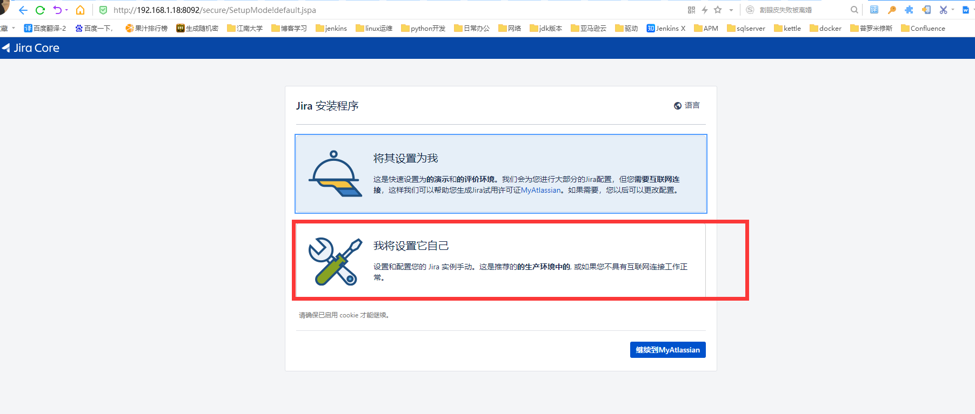The image size is (975, 414).
Task: Click the scissors screenshot tool icon
Action: (x=944, y=10)
